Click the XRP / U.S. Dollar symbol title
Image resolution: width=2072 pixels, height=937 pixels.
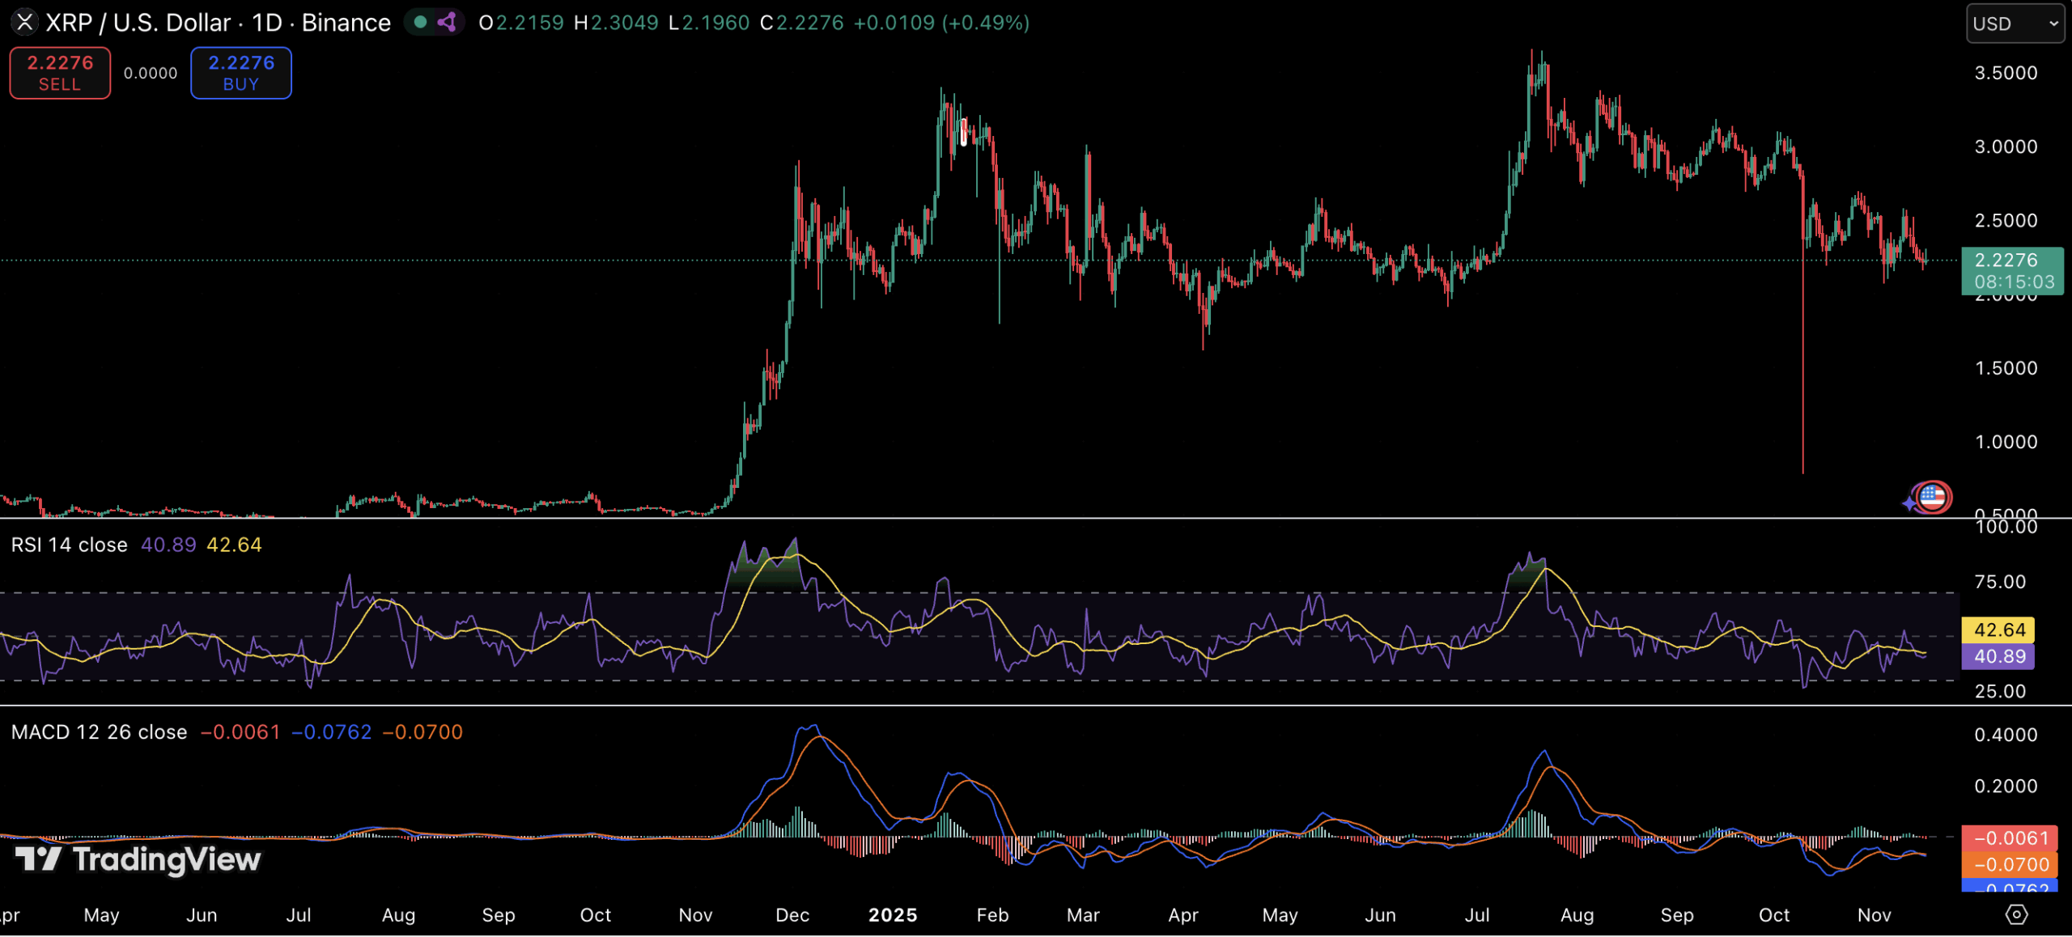pyautogui.click(x=138, y=22)
